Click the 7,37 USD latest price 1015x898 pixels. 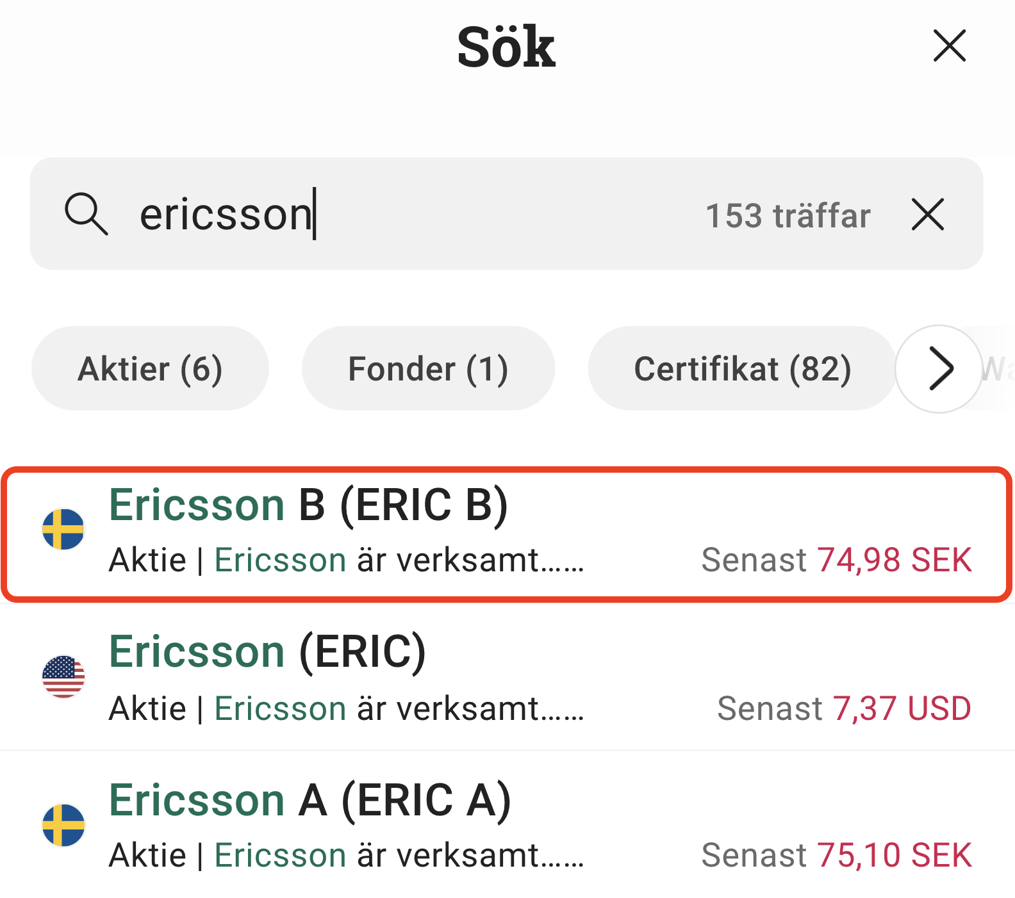[902, 709]
